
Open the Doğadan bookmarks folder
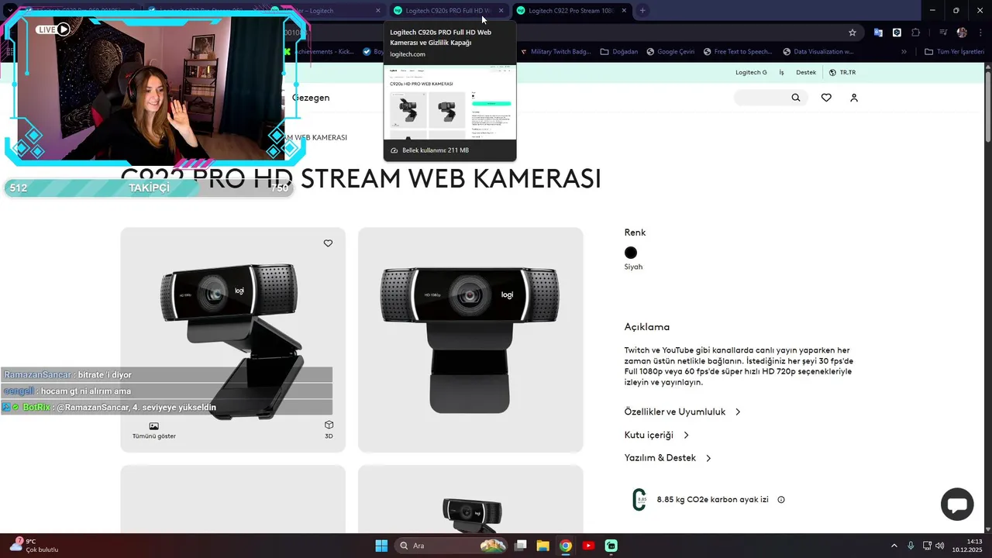tap(619, 52)
